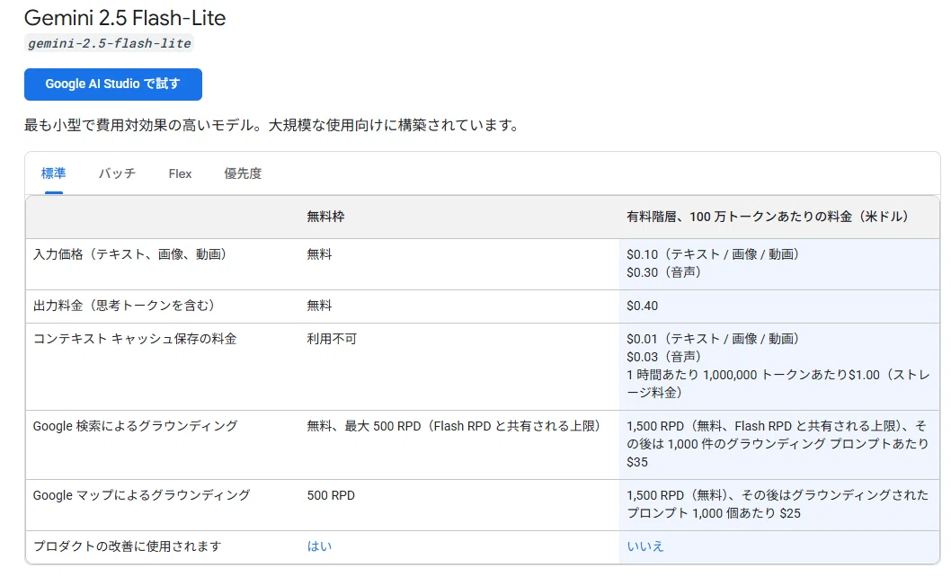
Task: Click the プロダクトの改善に使用されます row label
Action: 127,546
